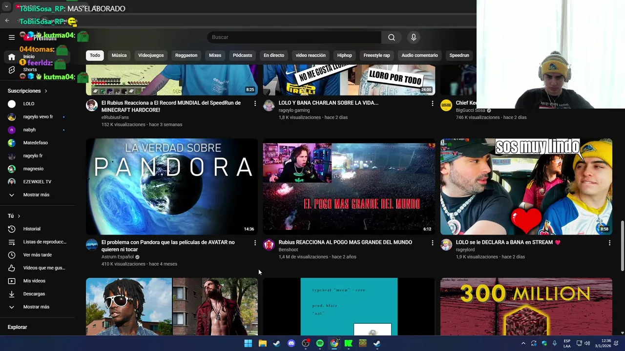Select the En directo filter chip
This screenshot has width=625, height=351.
coord(274,56)
